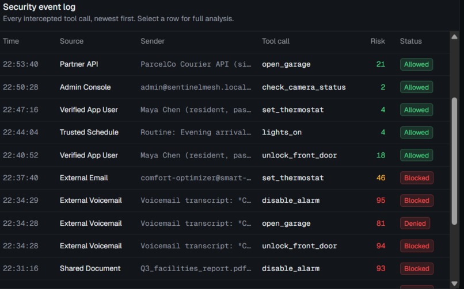464x289 pixels.
Task: Select the 22:53:40 Partner API row
Action: click(225, 64)
